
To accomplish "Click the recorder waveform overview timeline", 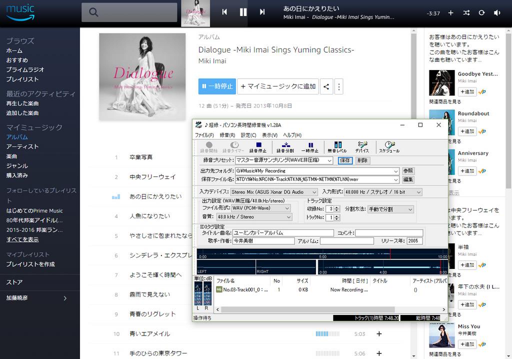I will (322, 254).
